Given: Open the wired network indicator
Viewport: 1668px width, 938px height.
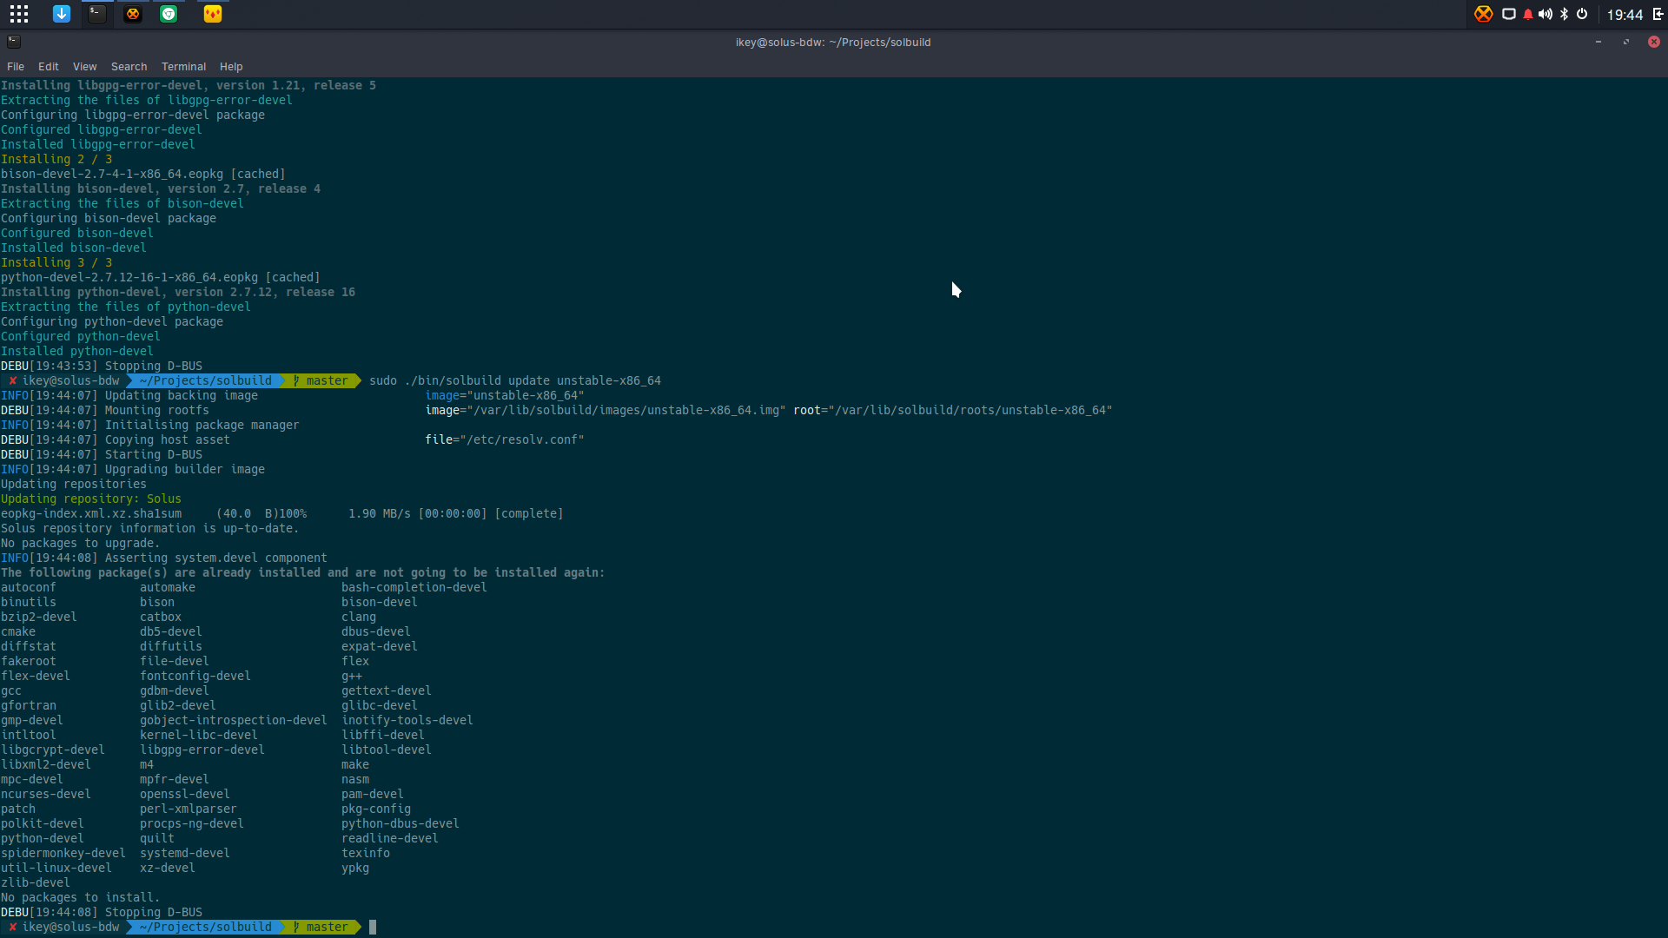Looking at the screenshot, I should 1509,14.
